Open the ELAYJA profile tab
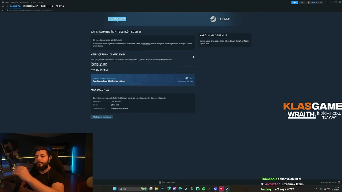 tap(60, 6)
